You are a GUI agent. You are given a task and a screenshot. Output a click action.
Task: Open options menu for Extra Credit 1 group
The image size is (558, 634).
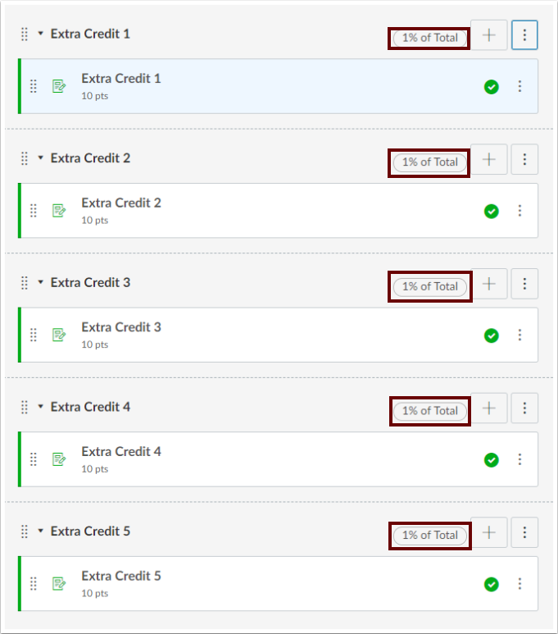coord(524,35)
